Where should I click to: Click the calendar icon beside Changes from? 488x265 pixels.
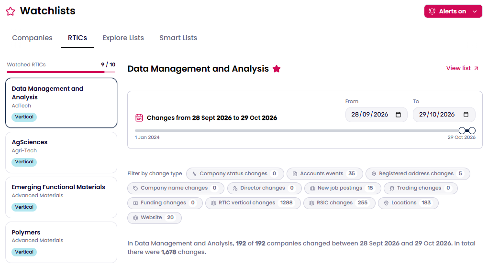point(139,118)
